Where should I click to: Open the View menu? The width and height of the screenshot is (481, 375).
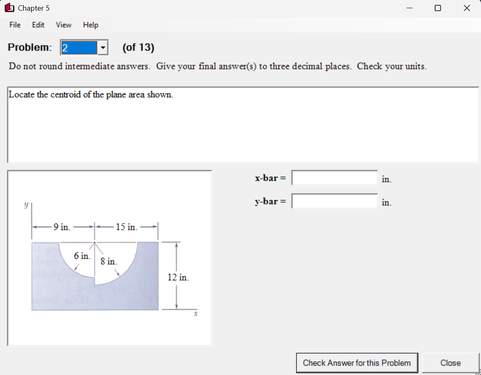tap(63, 25)
